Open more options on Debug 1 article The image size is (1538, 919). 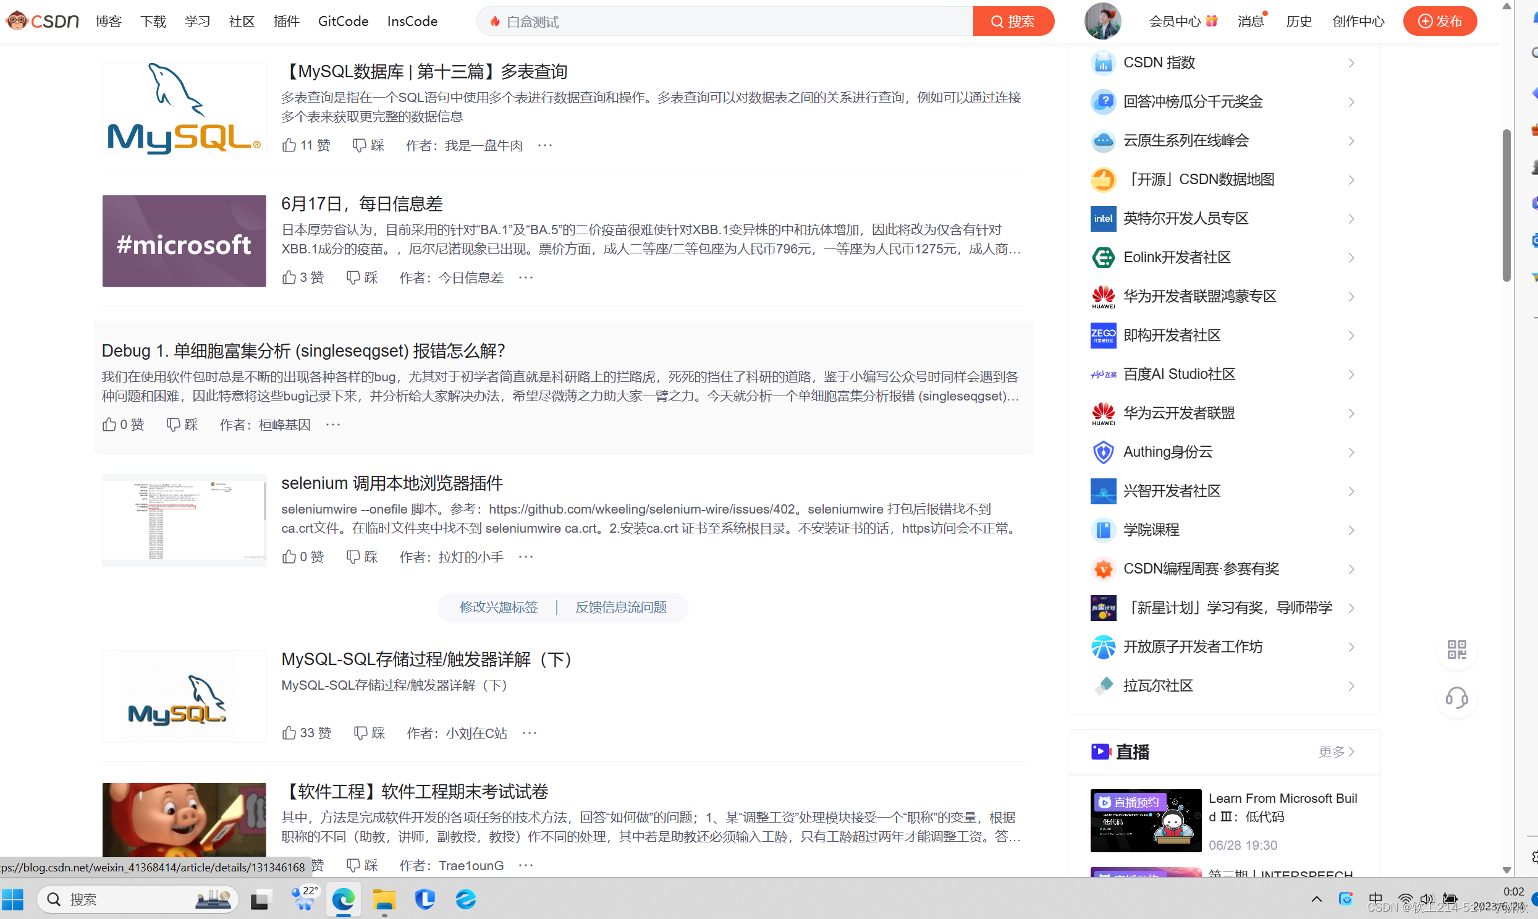click(x=332, y=424)
